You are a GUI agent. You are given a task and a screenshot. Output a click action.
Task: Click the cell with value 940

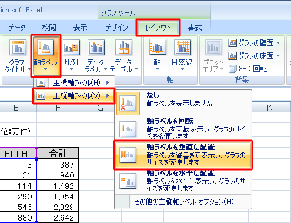pos(58,175)
